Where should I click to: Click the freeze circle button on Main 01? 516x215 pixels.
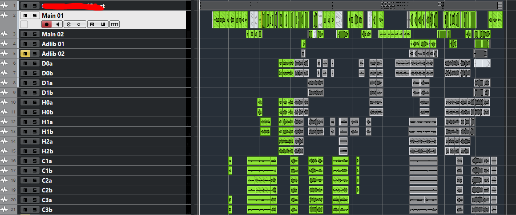coord(79,24)
